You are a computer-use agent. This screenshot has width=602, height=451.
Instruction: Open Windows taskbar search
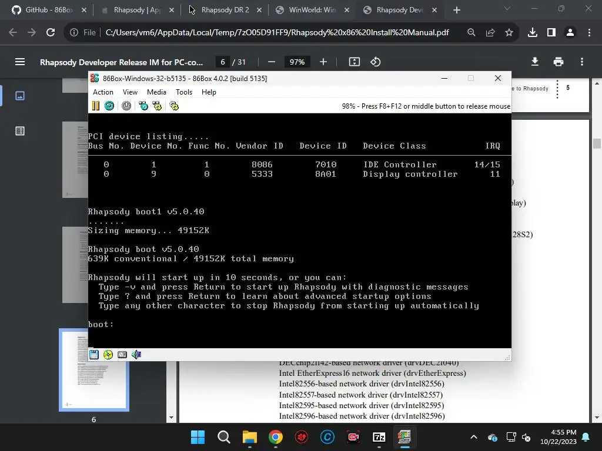click(223, 437)
